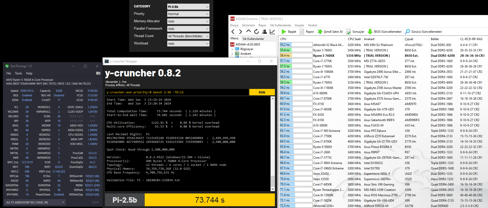Open ZenTimings Help menu
The width and height of the screenshot is (488, 208).
29,73
